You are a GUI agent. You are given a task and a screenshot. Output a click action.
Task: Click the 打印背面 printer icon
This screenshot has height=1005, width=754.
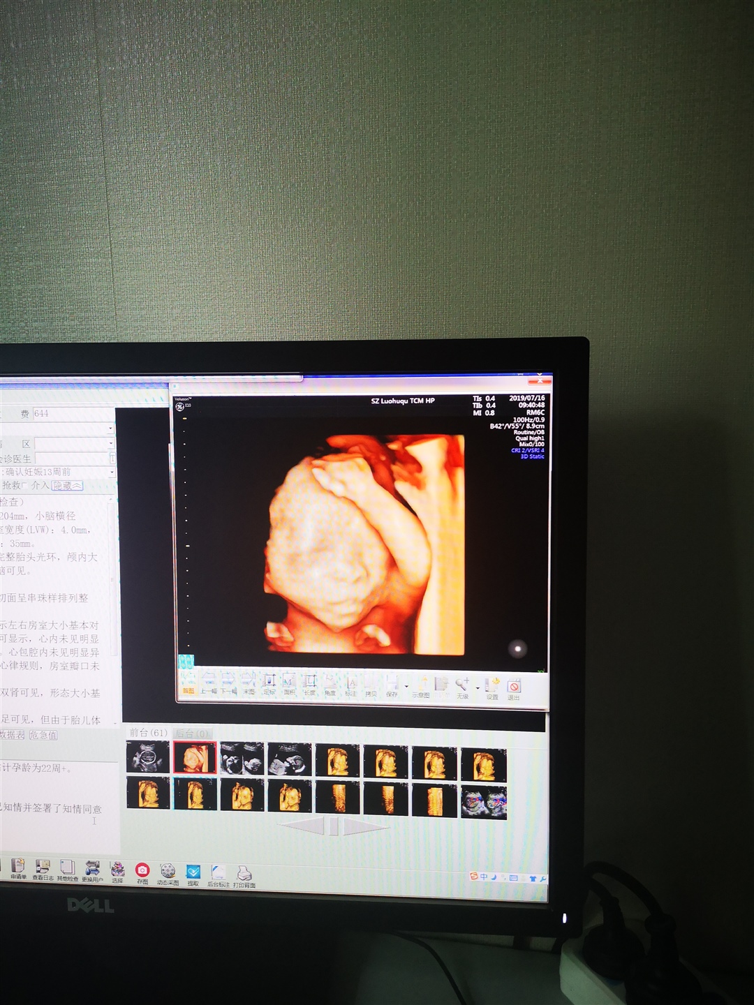tap(244, 873)
